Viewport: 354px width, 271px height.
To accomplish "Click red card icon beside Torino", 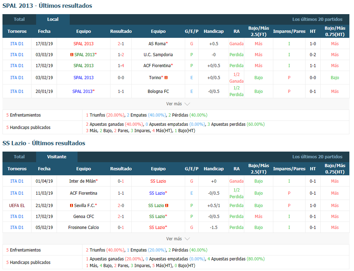I will 166,78.
